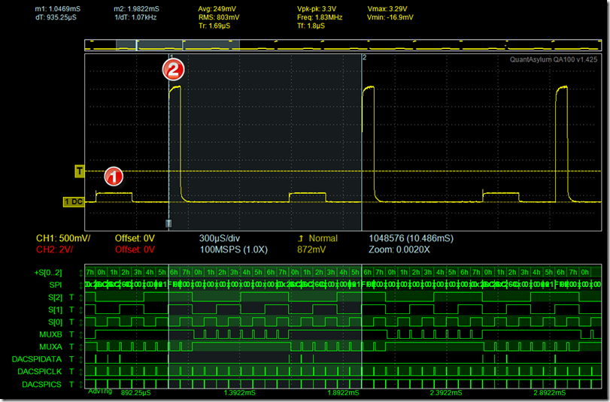Click the yellow T trigger level marker
The image size is (610, 402).
pyautogui.click(x=78, y=171)
